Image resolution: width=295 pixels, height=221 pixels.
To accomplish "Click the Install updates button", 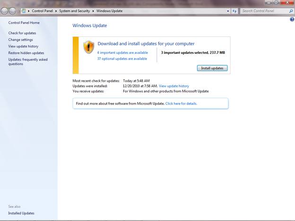I will [212, 68].
